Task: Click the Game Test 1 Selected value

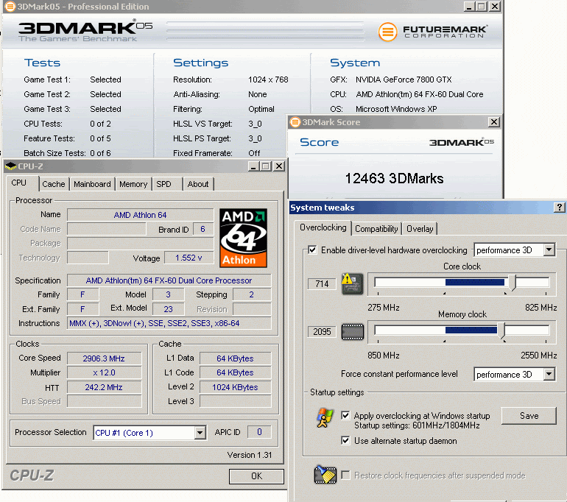Action: [x=105, y=79]
